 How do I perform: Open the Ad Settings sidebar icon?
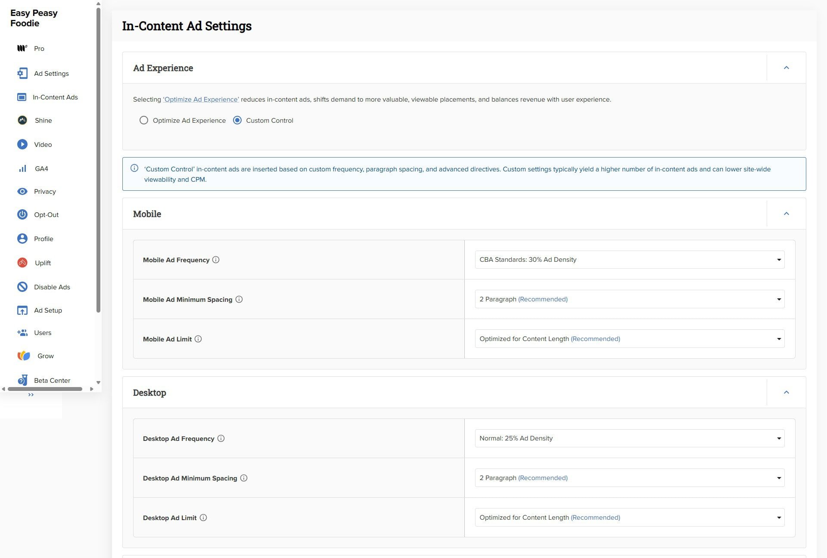click(x=22, y=73)
